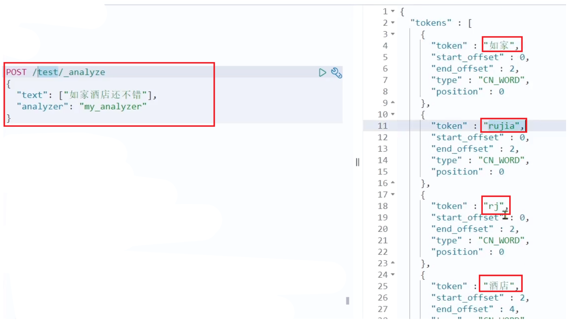Image resolution: width=588 pixels, height=321 pixels.
Task: Collapse the root object at line 1
Action: (x=393, y=11)
